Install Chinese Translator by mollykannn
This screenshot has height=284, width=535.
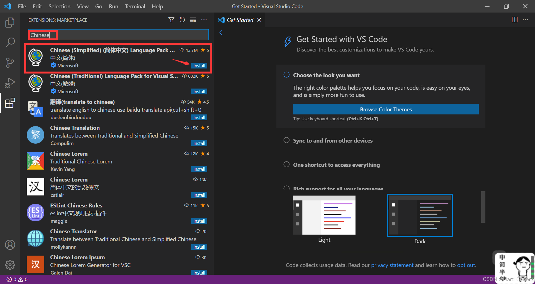[x=199, y=247]
